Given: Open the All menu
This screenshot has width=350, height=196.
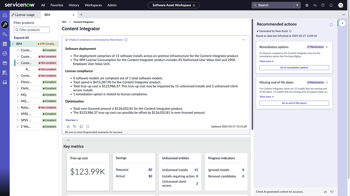Looking at the screenshot, I should pos(43,5).
